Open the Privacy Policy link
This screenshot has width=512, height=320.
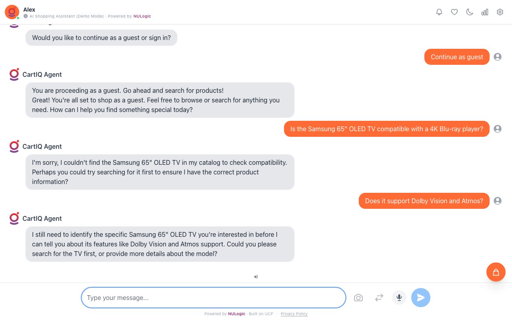coord(294,314)
